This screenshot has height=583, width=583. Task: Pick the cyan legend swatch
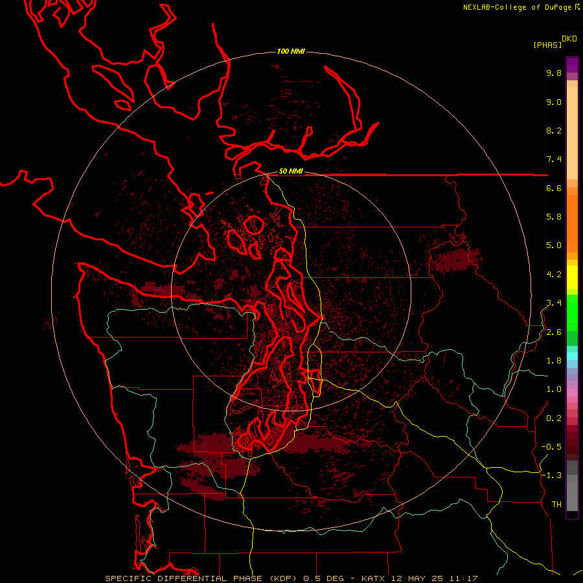pos(572,356)
